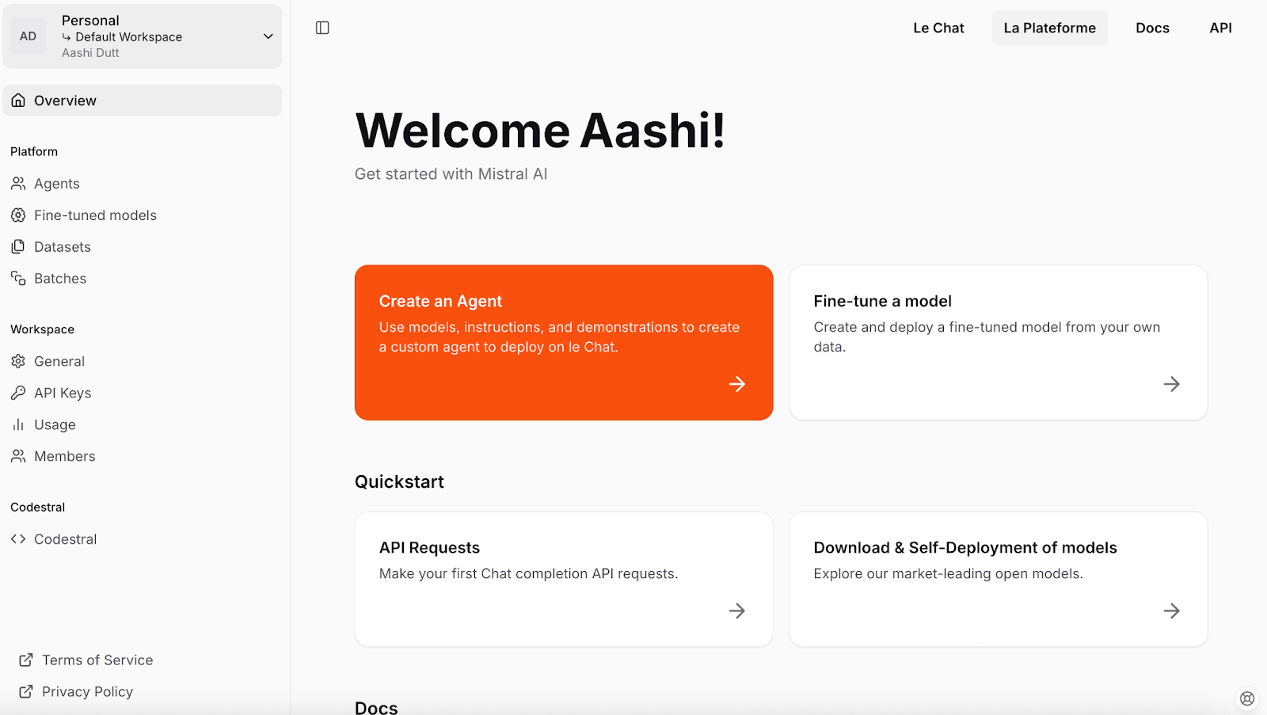Click the Codestral section label

tap(37, 507)
